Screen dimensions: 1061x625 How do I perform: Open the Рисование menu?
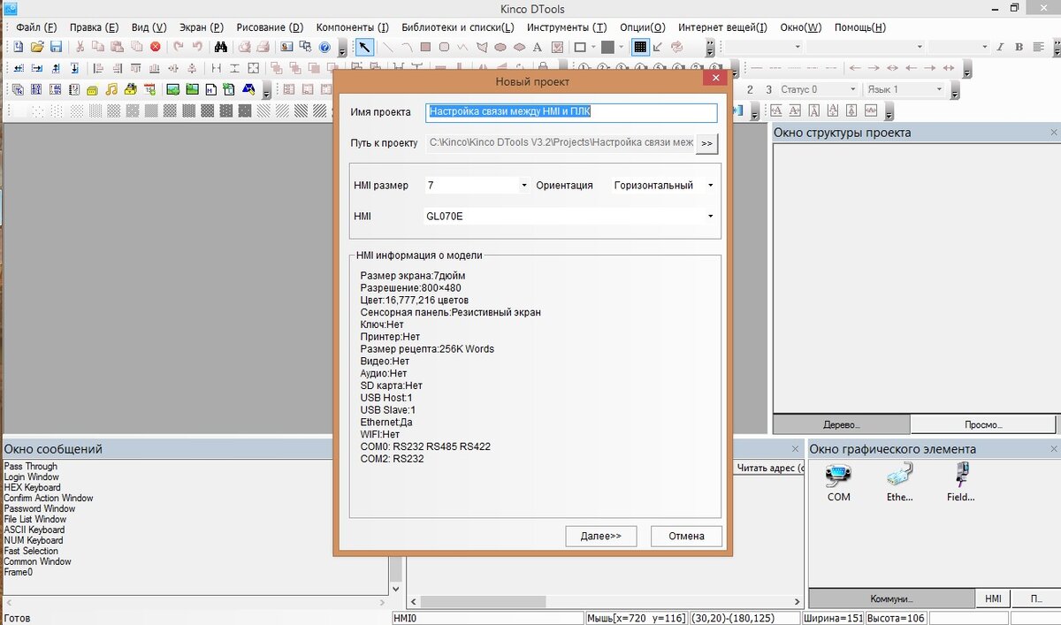click(x=269, y=27)
